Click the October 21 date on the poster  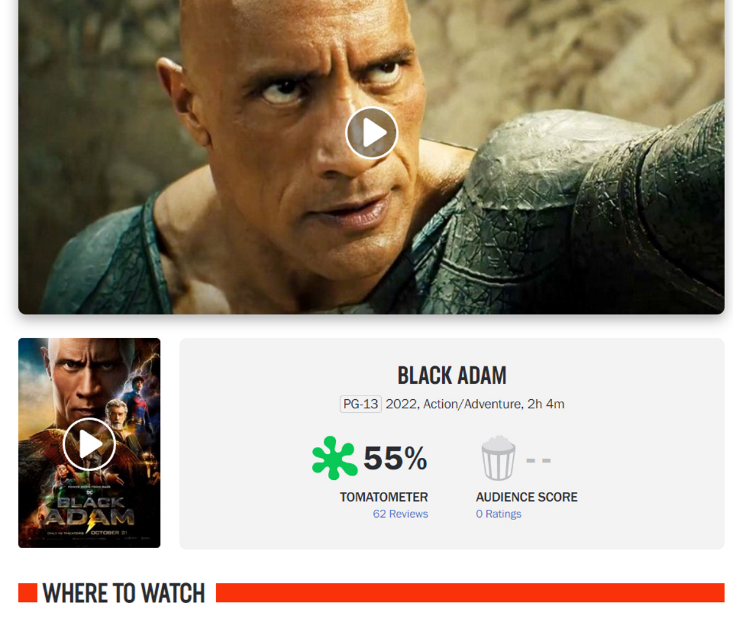tap(109, 533)
